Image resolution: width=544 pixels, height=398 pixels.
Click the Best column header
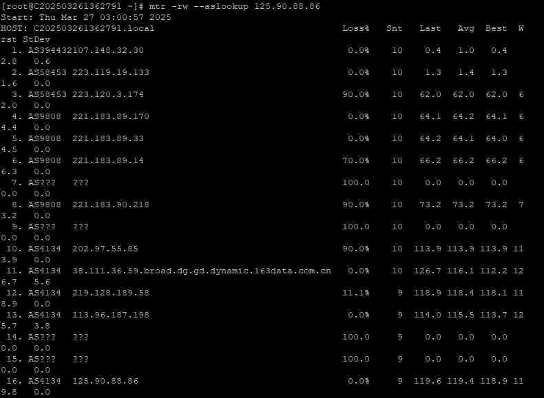pos(496,28)
